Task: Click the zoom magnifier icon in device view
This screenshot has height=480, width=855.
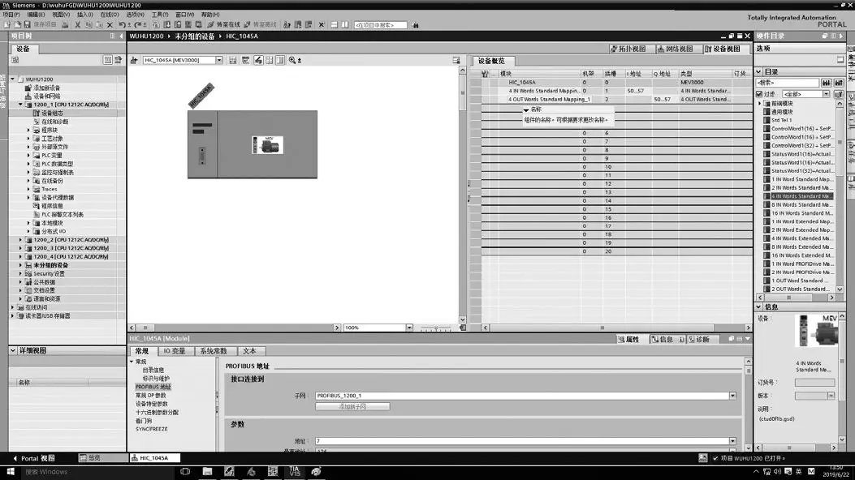Action: [x=291, y=60]
